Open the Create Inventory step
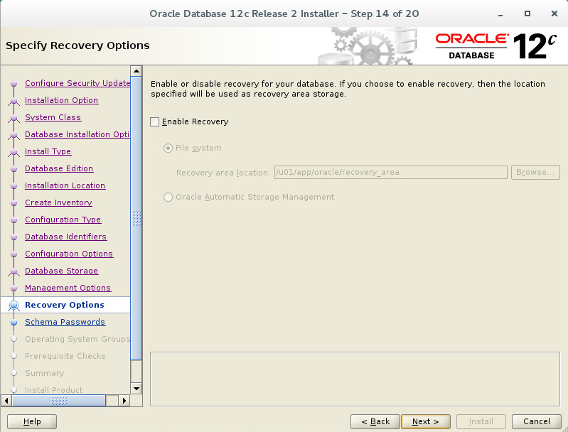 (x=59, y=202)
